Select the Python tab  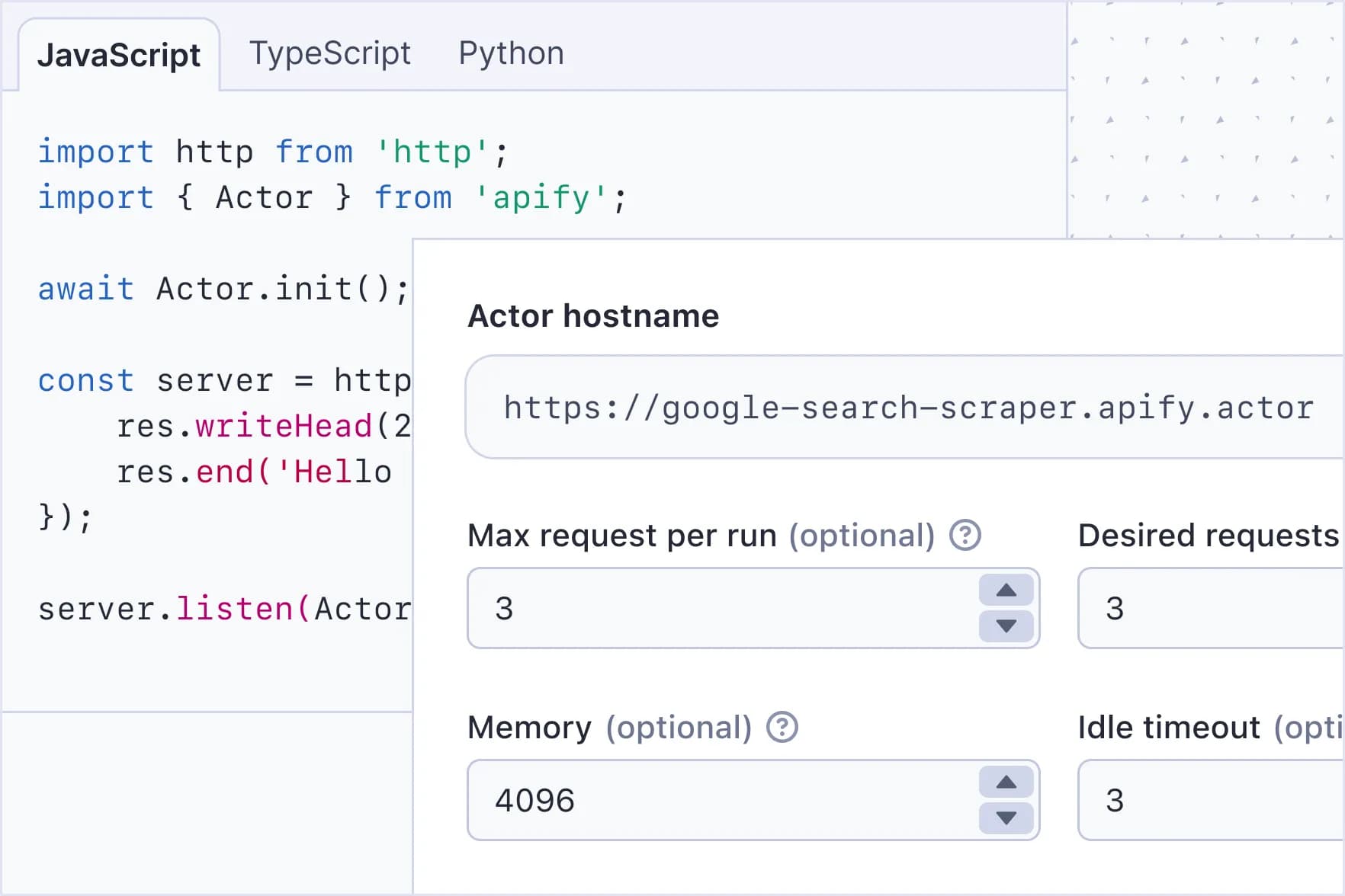click(x=511, y=53)
